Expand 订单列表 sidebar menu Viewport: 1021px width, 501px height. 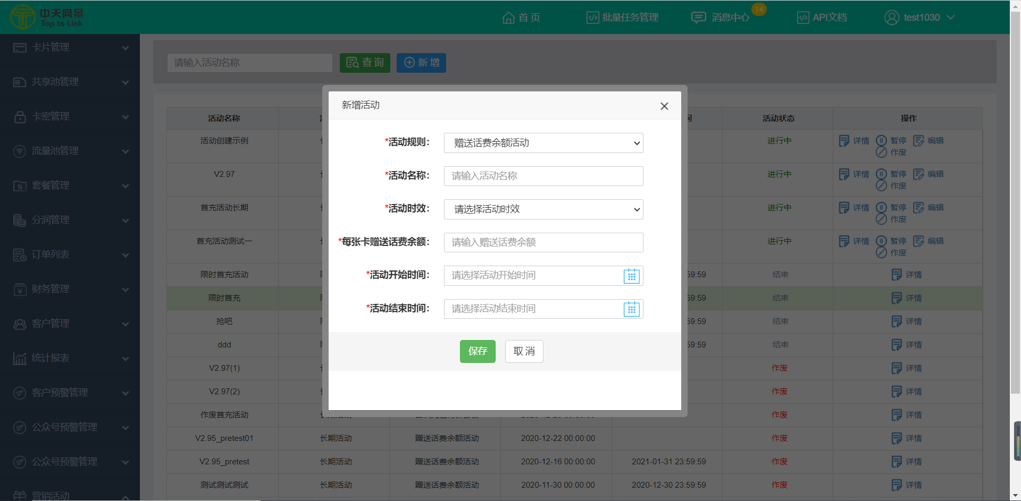[x=70, y=254]
